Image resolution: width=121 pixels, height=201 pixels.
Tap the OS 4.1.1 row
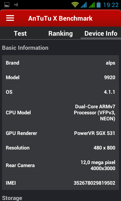click(60, 92)
